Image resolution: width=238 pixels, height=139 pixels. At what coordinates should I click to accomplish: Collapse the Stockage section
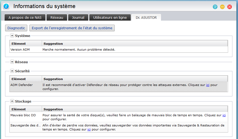tap(12, 101)
